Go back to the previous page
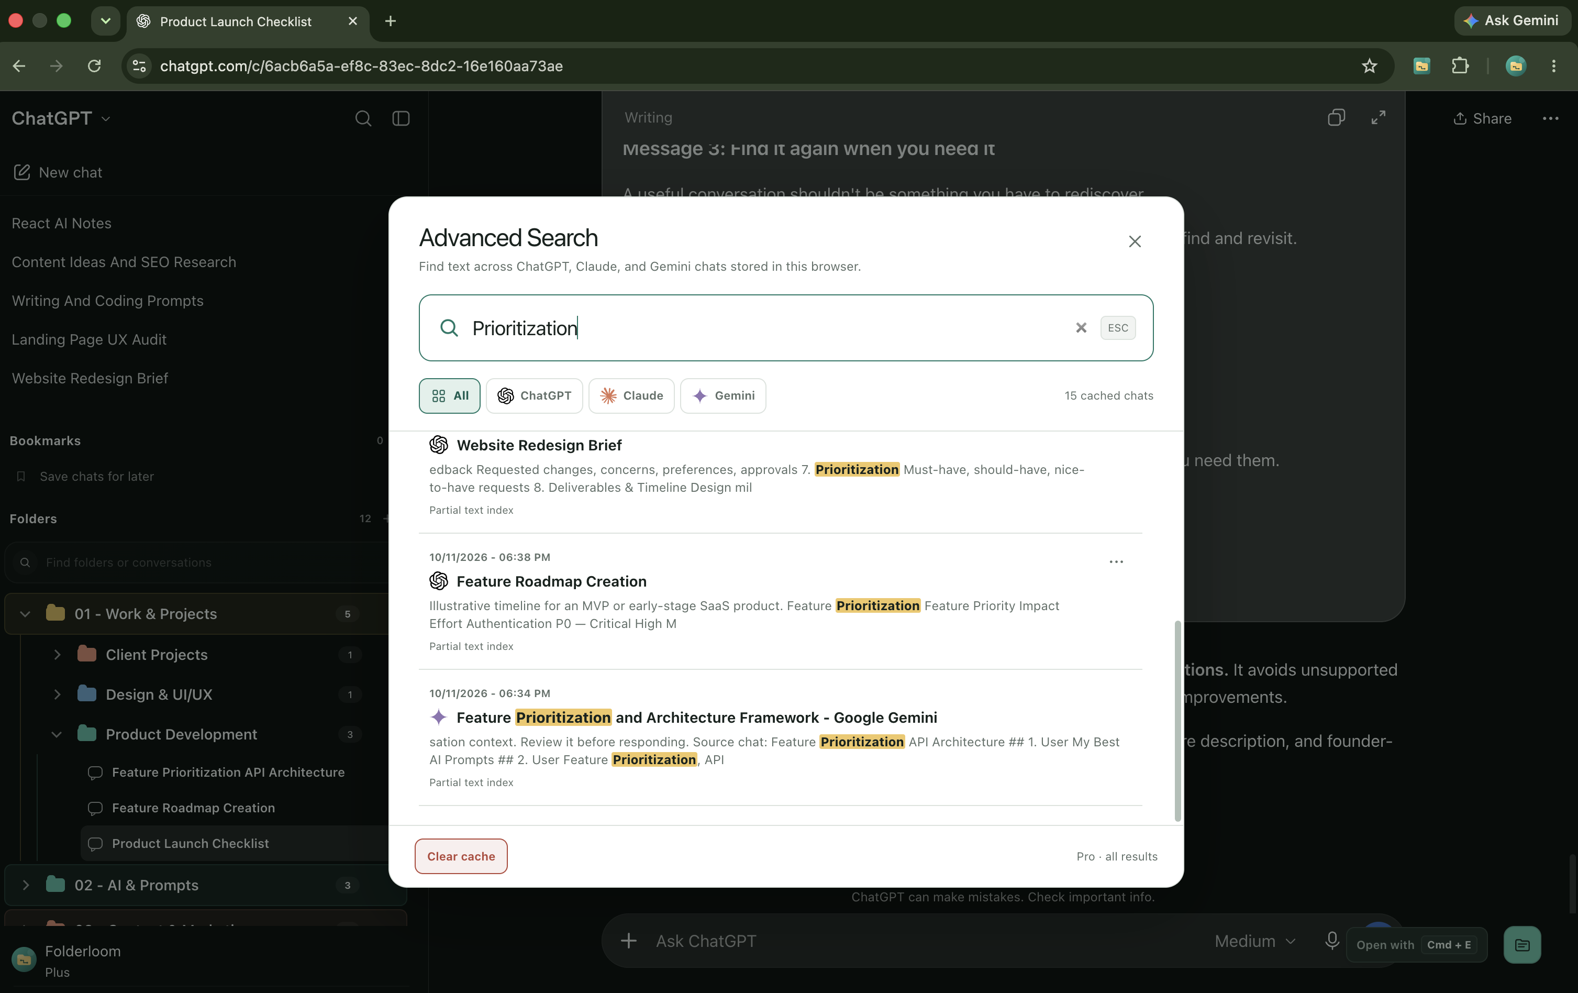This screenshot has width=1578, height=993. [x=19, y=66]
